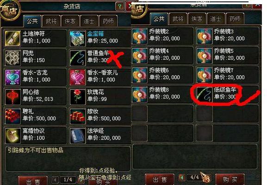Open the 侠客 tab in right shop
Image resolution: width=267 pixels, height=185 pixels.
pos(197,18)
